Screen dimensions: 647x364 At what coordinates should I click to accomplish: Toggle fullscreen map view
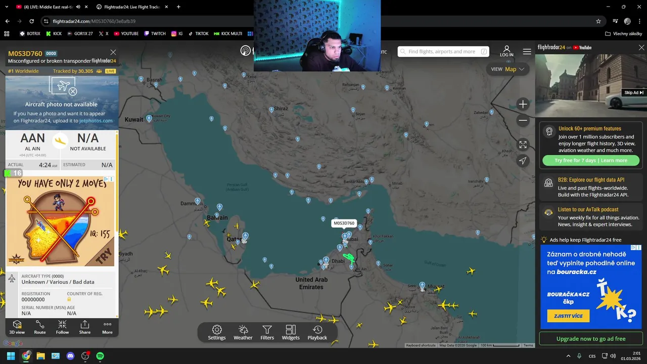523,145
